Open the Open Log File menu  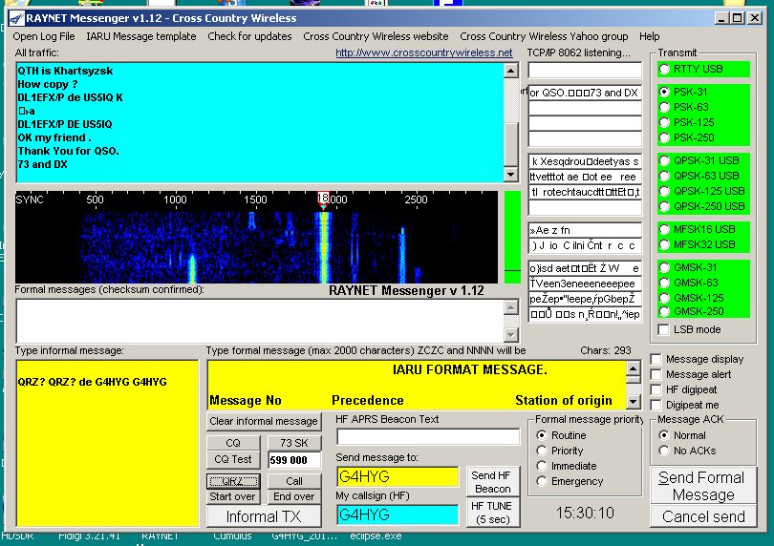(x=44, y=36)
